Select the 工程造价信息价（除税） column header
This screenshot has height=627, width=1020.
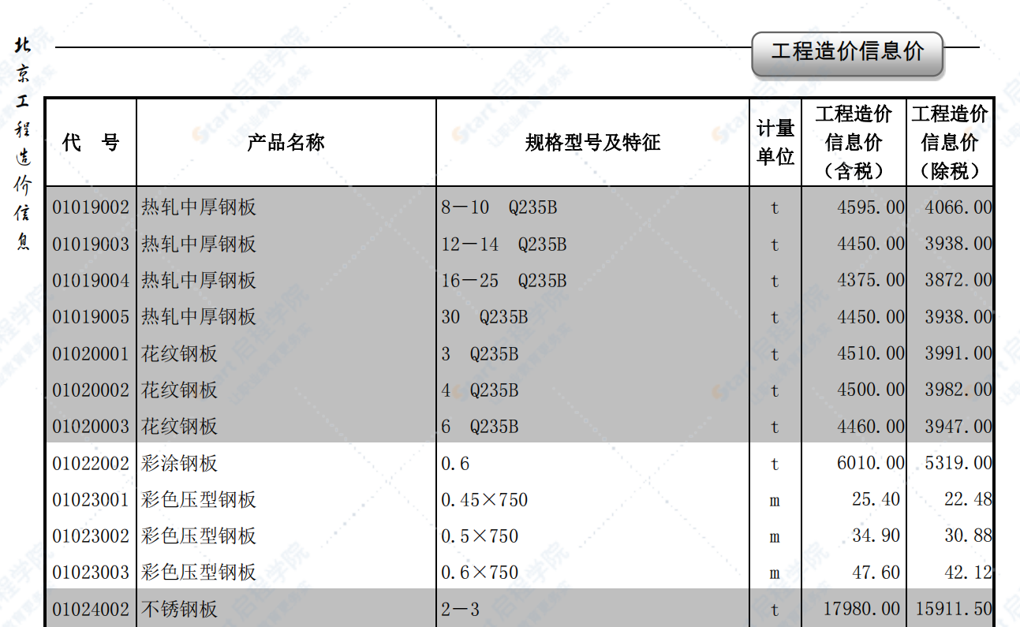tap(950, 143)
